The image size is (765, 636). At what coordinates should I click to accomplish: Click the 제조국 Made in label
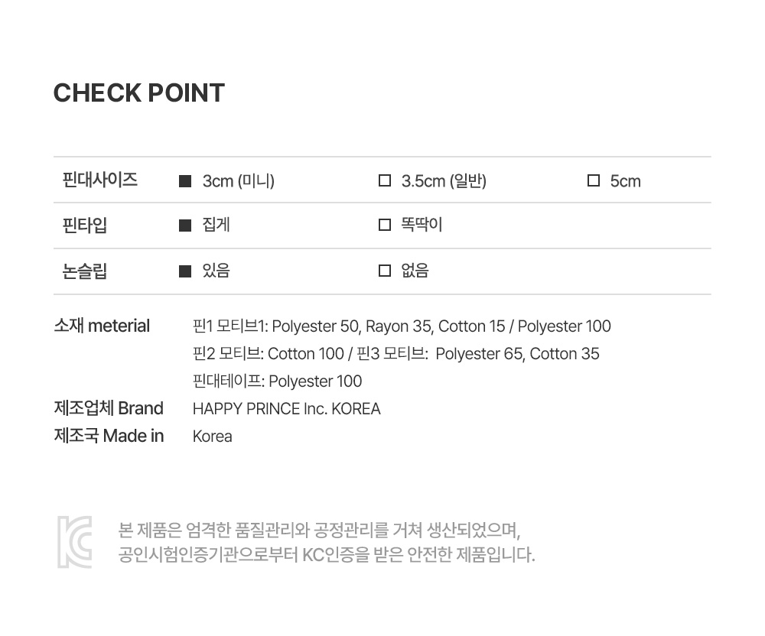[109, 436]
